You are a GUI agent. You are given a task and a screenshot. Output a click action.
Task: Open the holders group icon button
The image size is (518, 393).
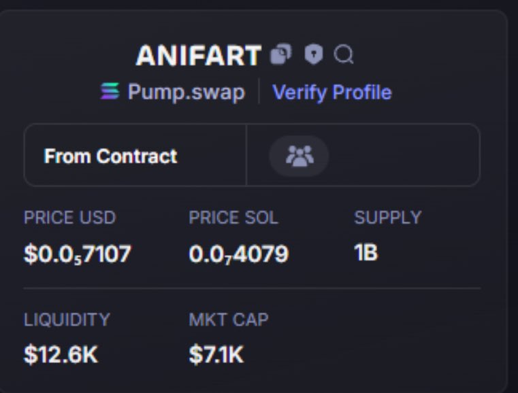299,156
